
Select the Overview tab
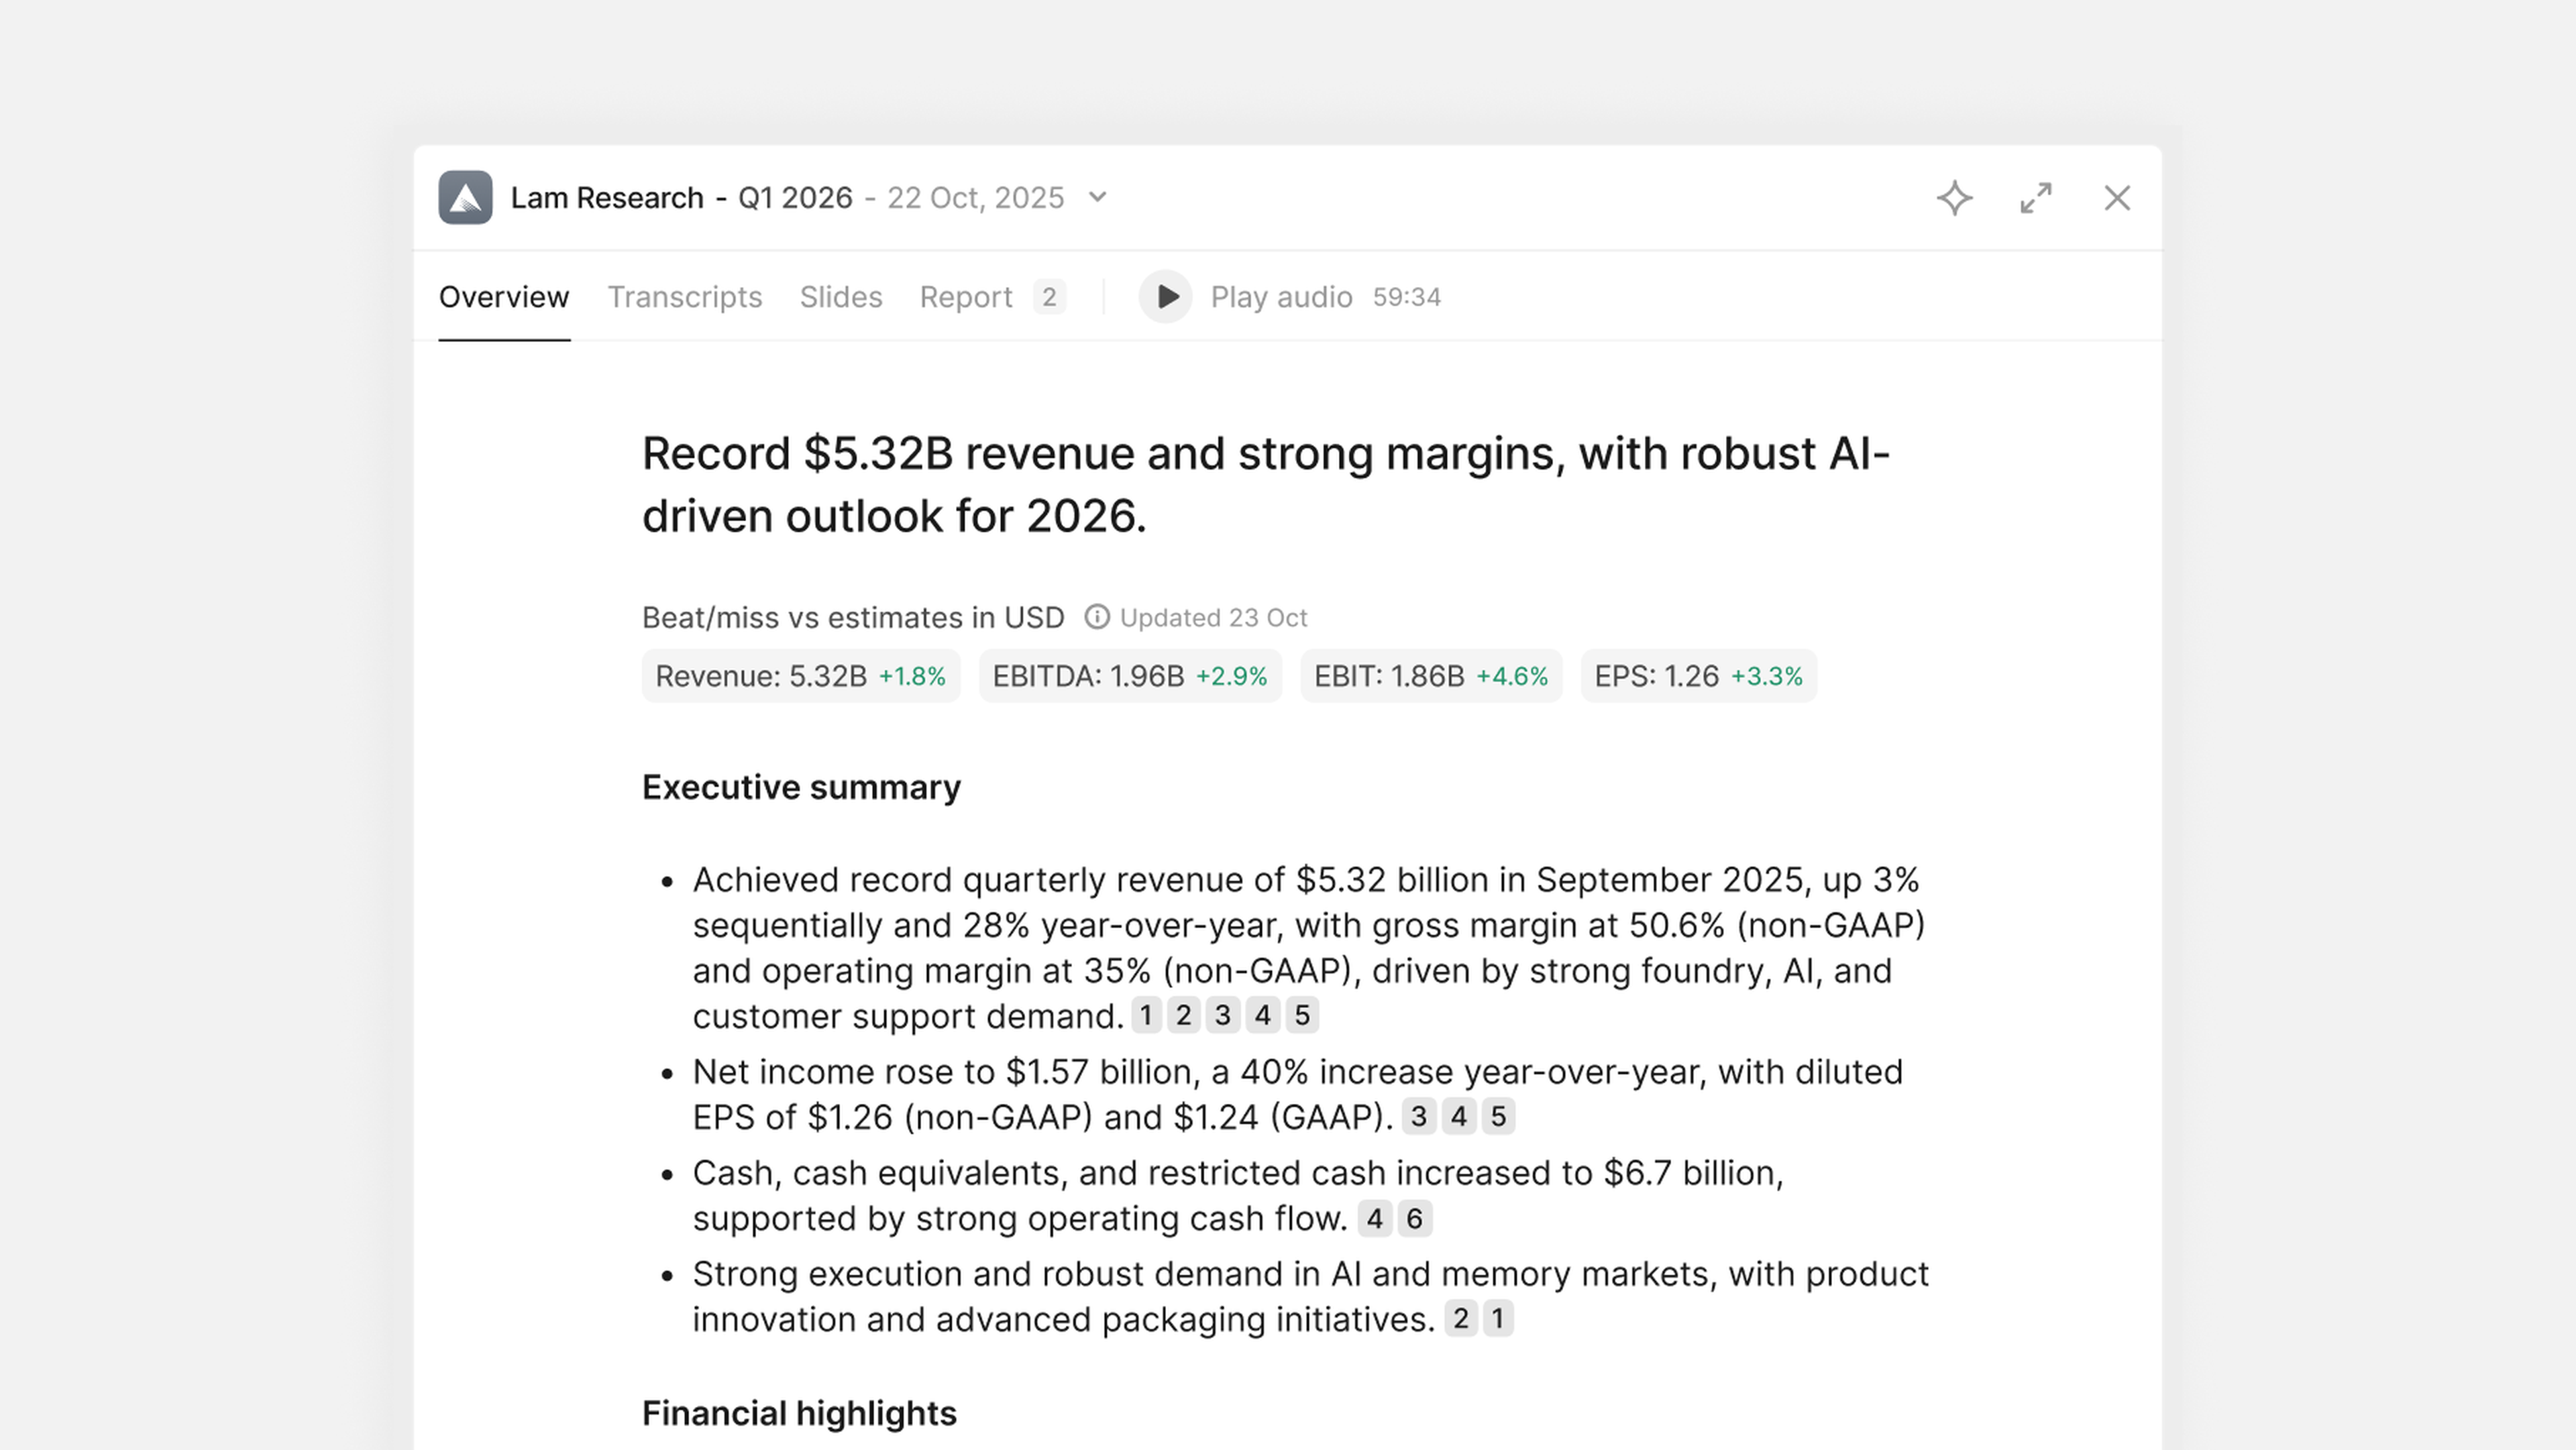[503, 296]
